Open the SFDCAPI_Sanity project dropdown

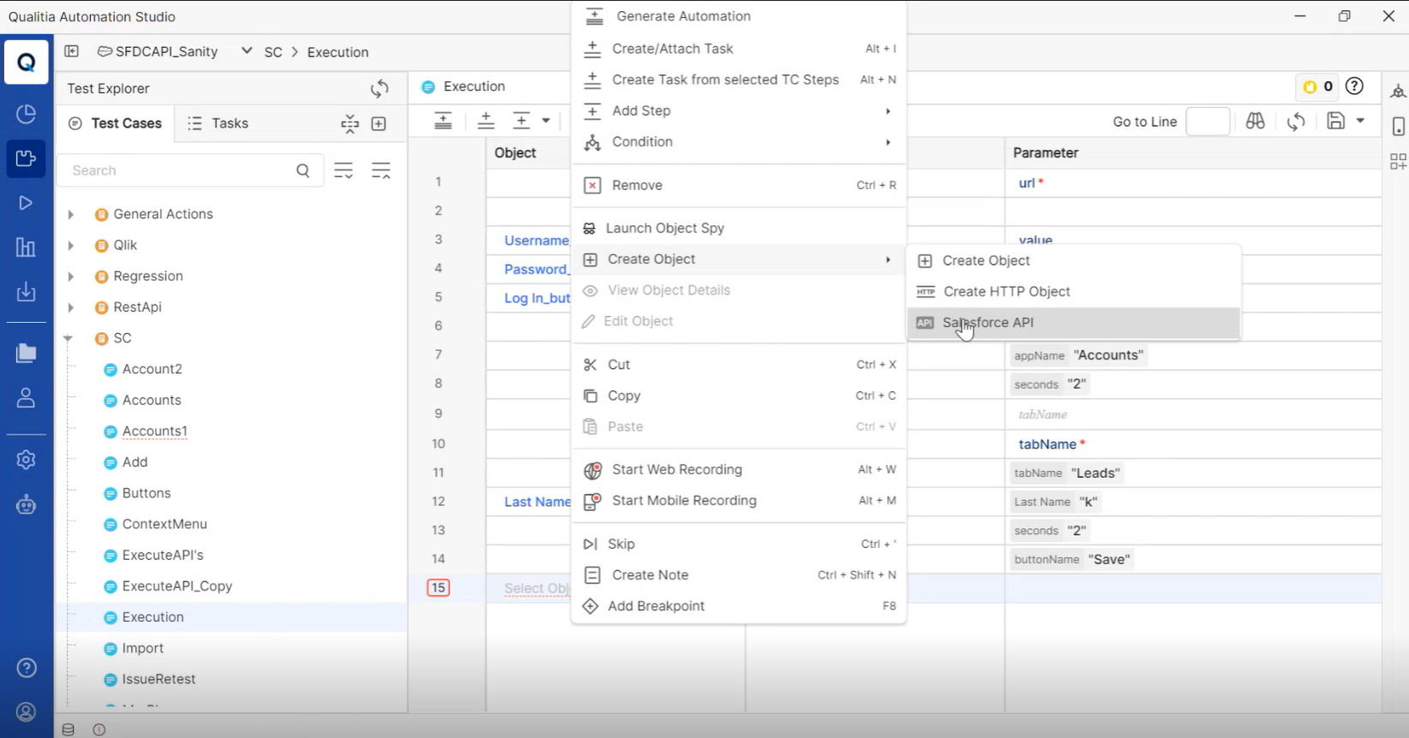point(247,51)
